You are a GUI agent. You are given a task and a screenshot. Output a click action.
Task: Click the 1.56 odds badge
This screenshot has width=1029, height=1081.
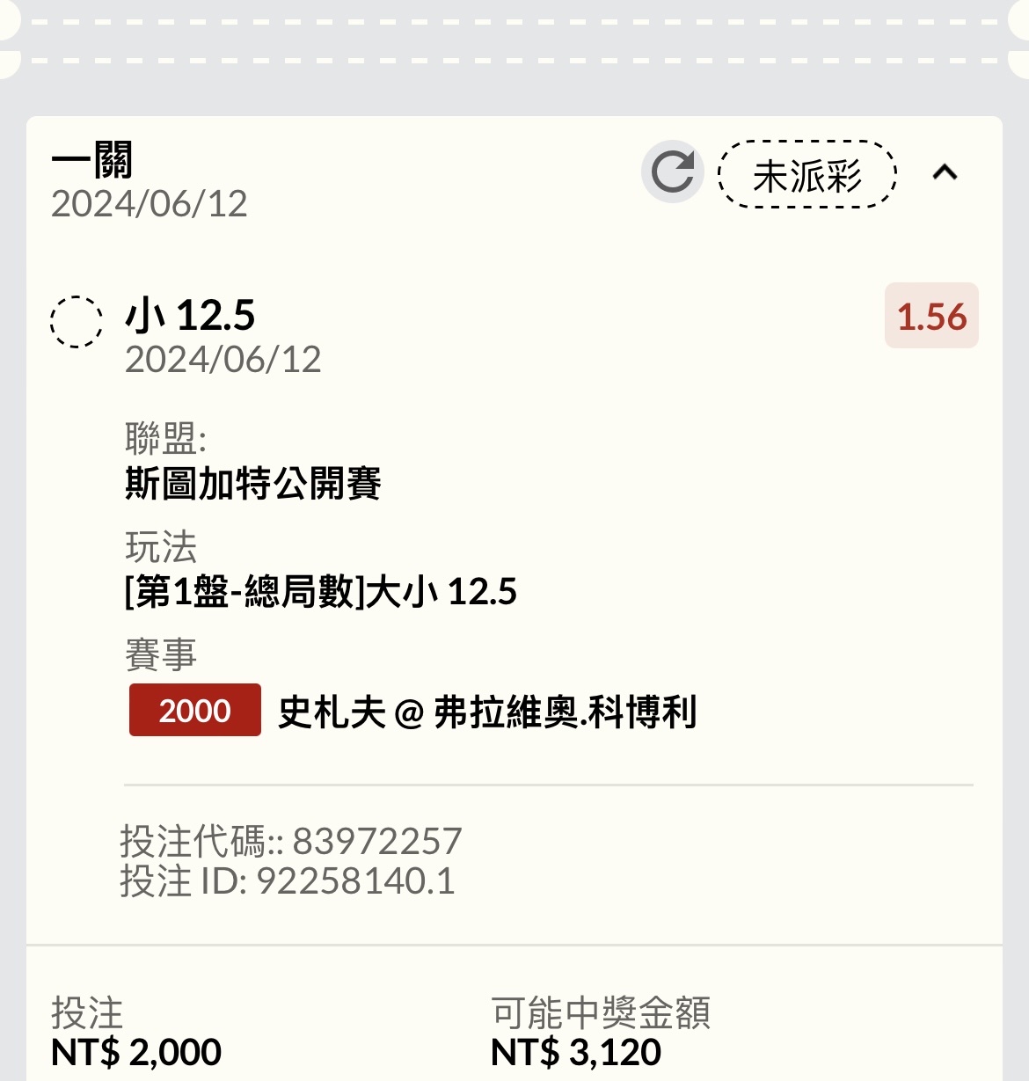931,317
